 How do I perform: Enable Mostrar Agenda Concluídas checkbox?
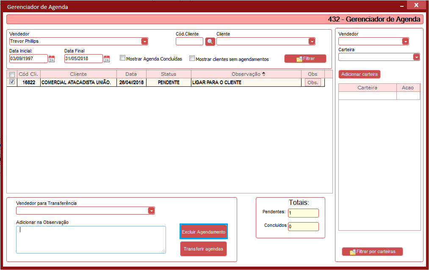[x=122, y=58]
